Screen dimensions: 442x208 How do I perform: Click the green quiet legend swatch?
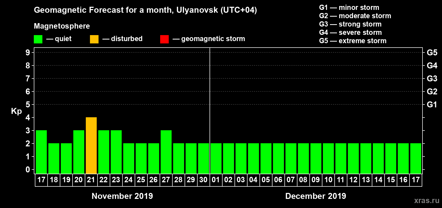coord(38,39)
